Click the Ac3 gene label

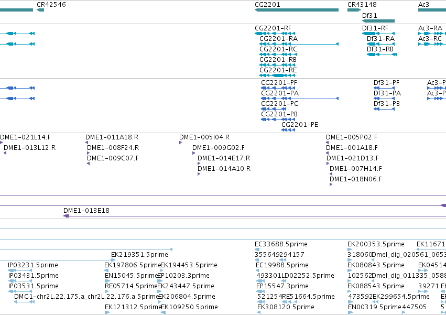pyautogui.click(x=423, y=5)
